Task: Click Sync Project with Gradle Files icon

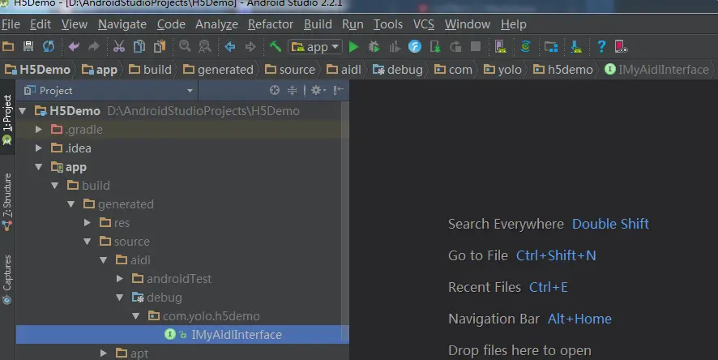Action: (x=526, y=46)
